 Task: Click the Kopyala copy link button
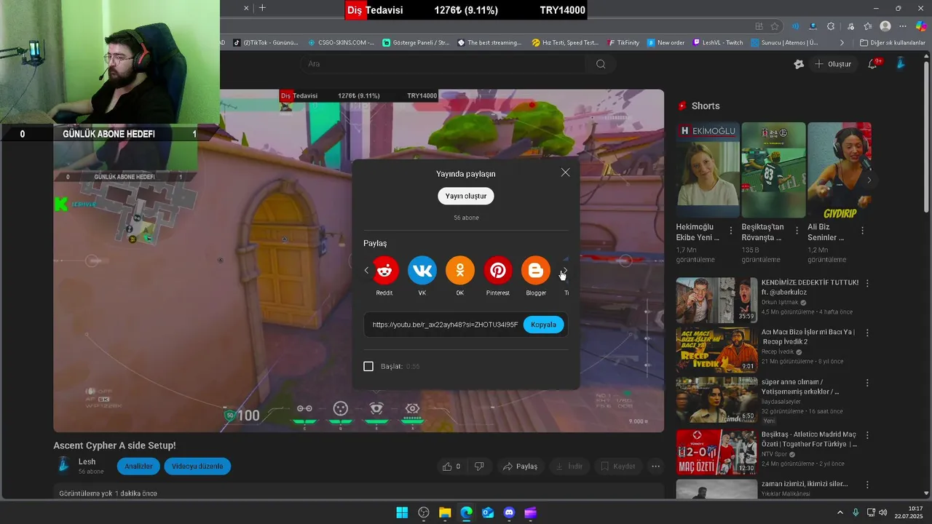(x=543, y=325)
